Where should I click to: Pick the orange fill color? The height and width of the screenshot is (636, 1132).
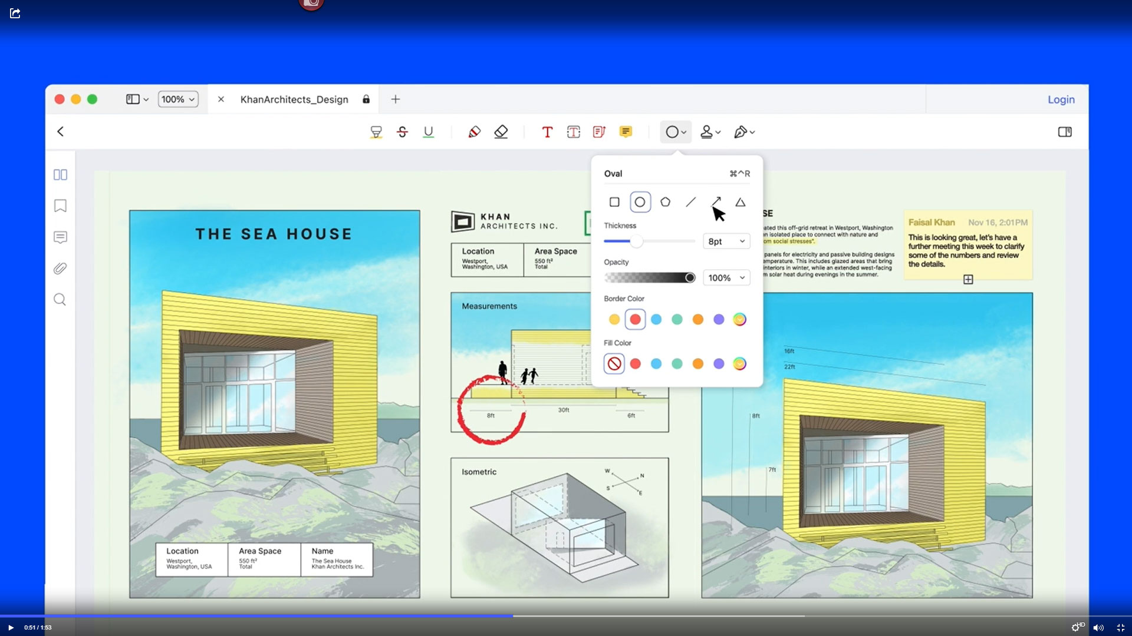pos(698,364)
